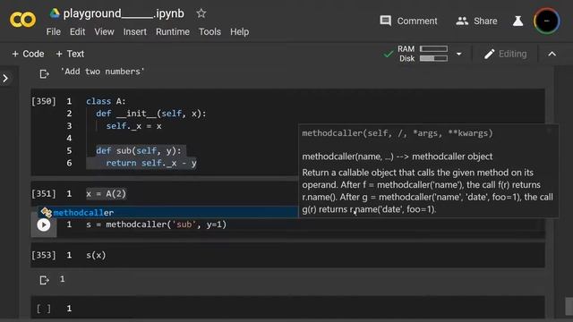Click the notebook title playground .ipynb
This screenshot has width=573, height=322.
click(124, 13)
